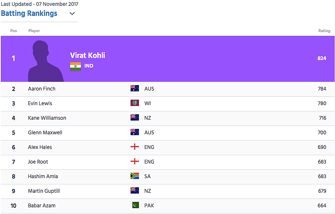Select the Evin Lewis player name
The height and width of the screenshot is (214, 335).
point(40,103)
